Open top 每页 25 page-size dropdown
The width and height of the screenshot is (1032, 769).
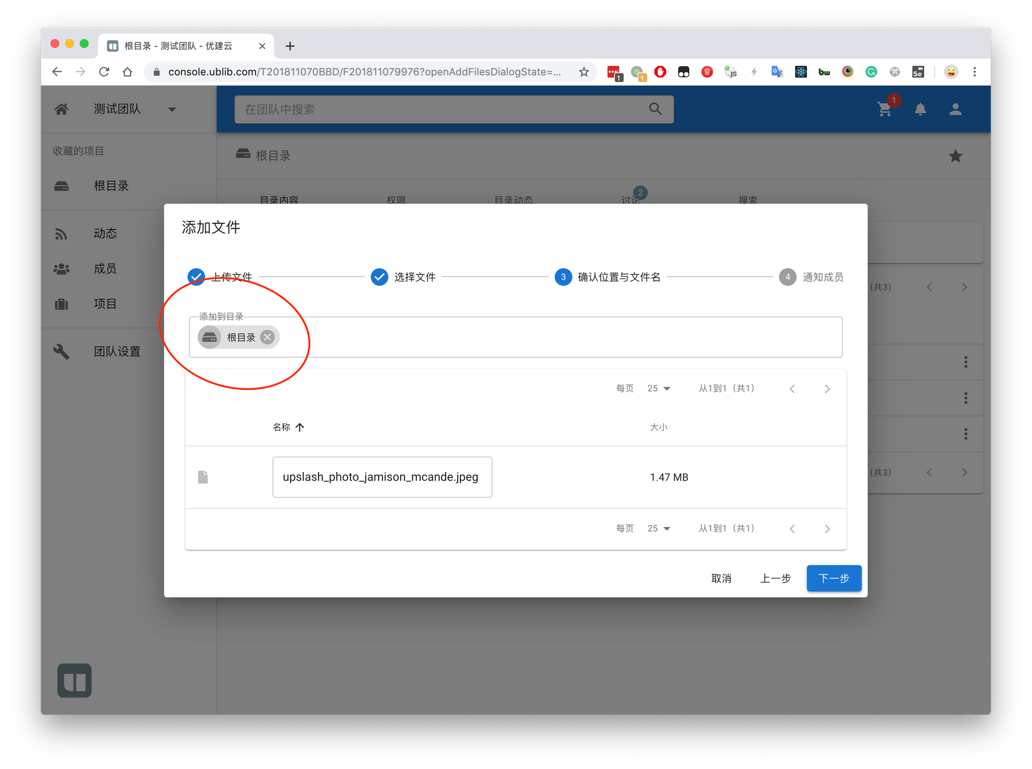659,389
